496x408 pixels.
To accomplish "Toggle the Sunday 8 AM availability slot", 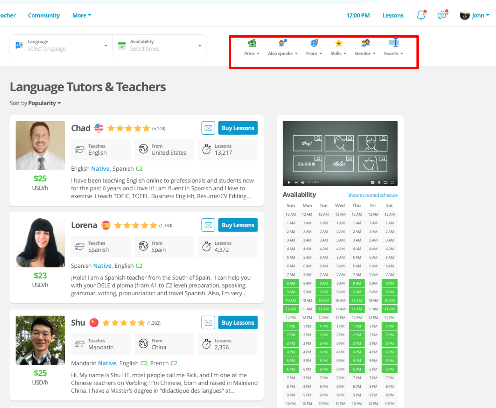I will [290, 283].
